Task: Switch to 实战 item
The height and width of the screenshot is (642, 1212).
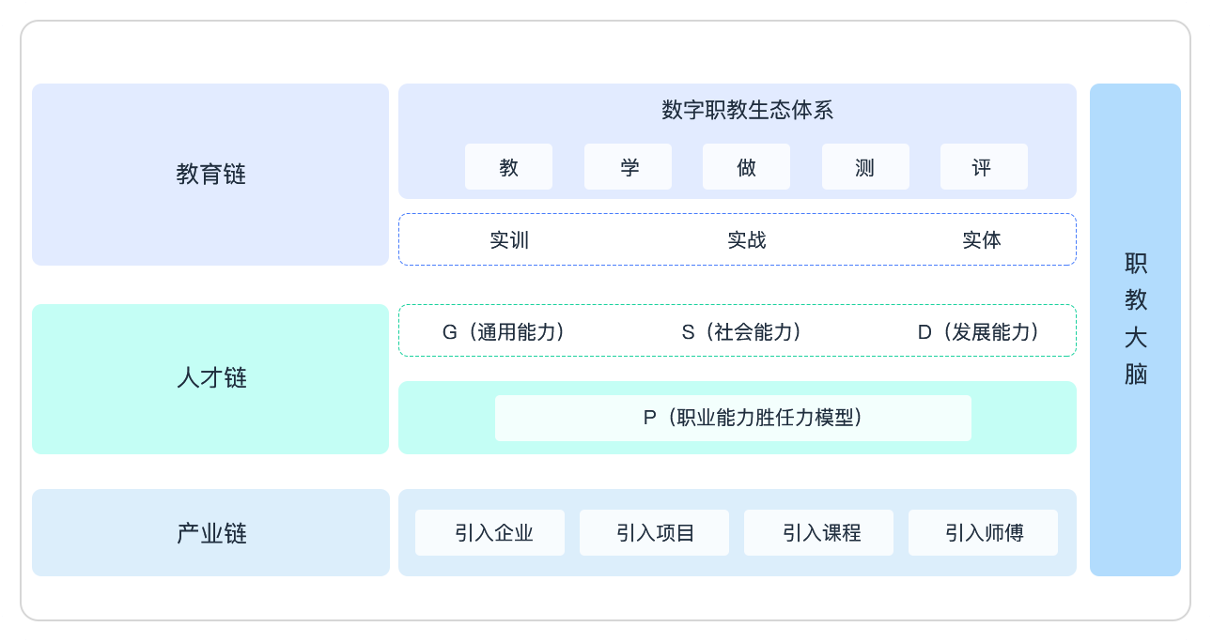Action: 747,240
